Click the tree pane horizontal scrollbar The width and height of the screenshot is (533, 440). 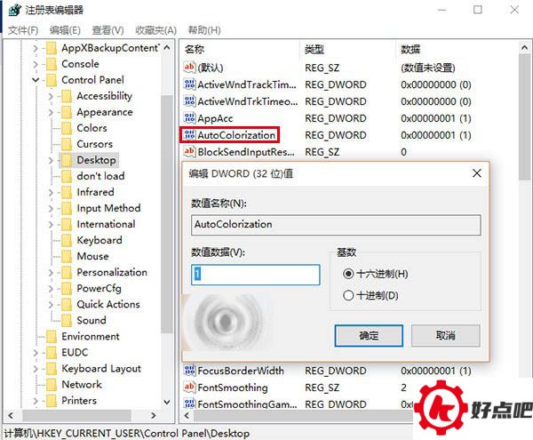coord(82,415)
